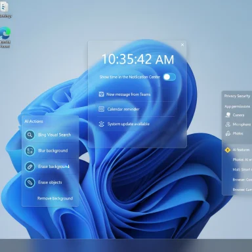Click Privacy Security panel title

[x=237, y=96]
